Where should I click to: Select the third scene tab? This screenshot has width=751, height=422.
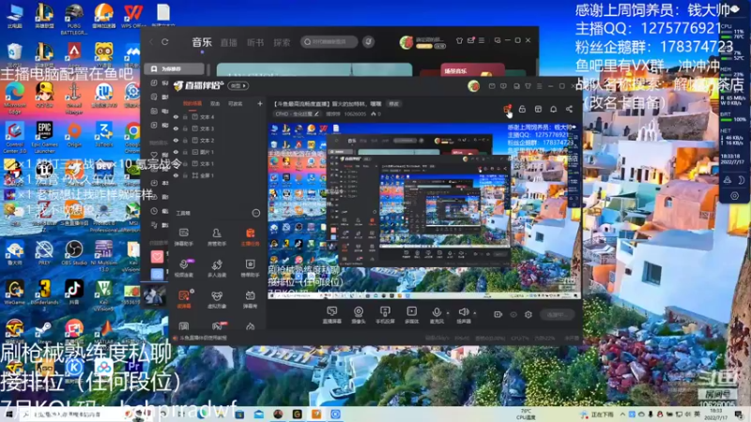click(x=235, y=103)
